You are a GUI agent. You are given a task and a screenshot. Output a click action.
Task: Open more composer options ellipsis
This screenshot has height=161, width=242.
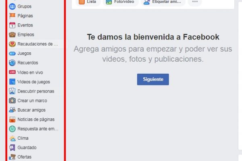click(x=195, y=2)
